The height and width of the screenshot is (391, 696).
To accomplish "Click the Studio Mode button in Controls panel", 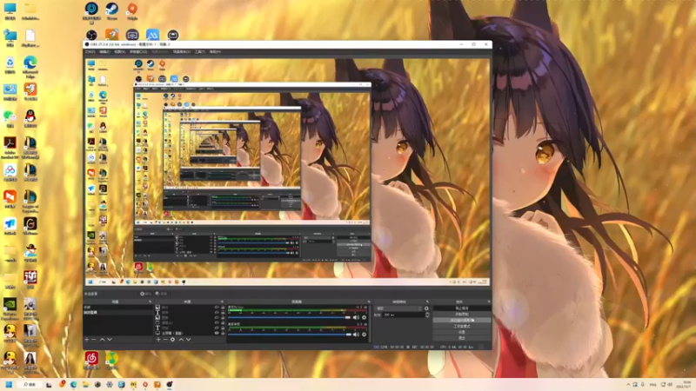I will pyautogui.click(x=462, y=326).
